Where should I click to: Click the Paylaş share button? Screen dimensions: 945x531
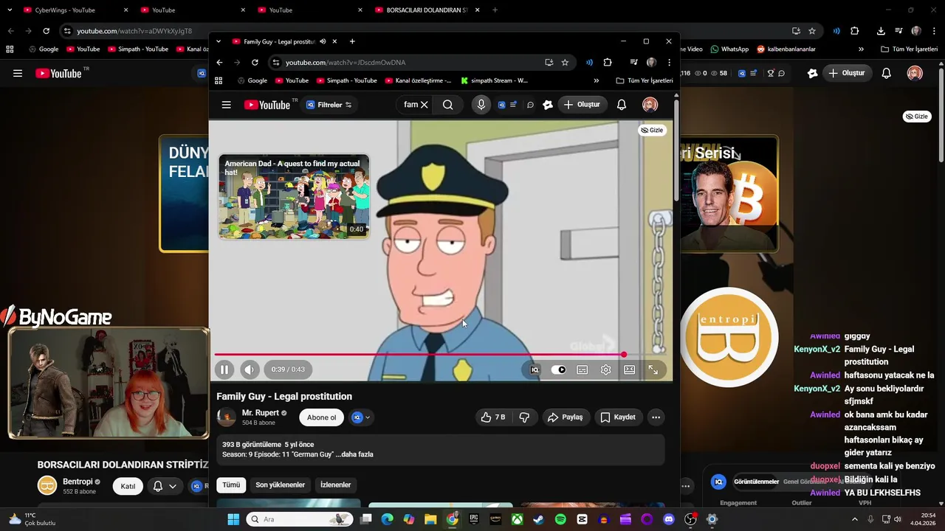(x=565, y=417)
